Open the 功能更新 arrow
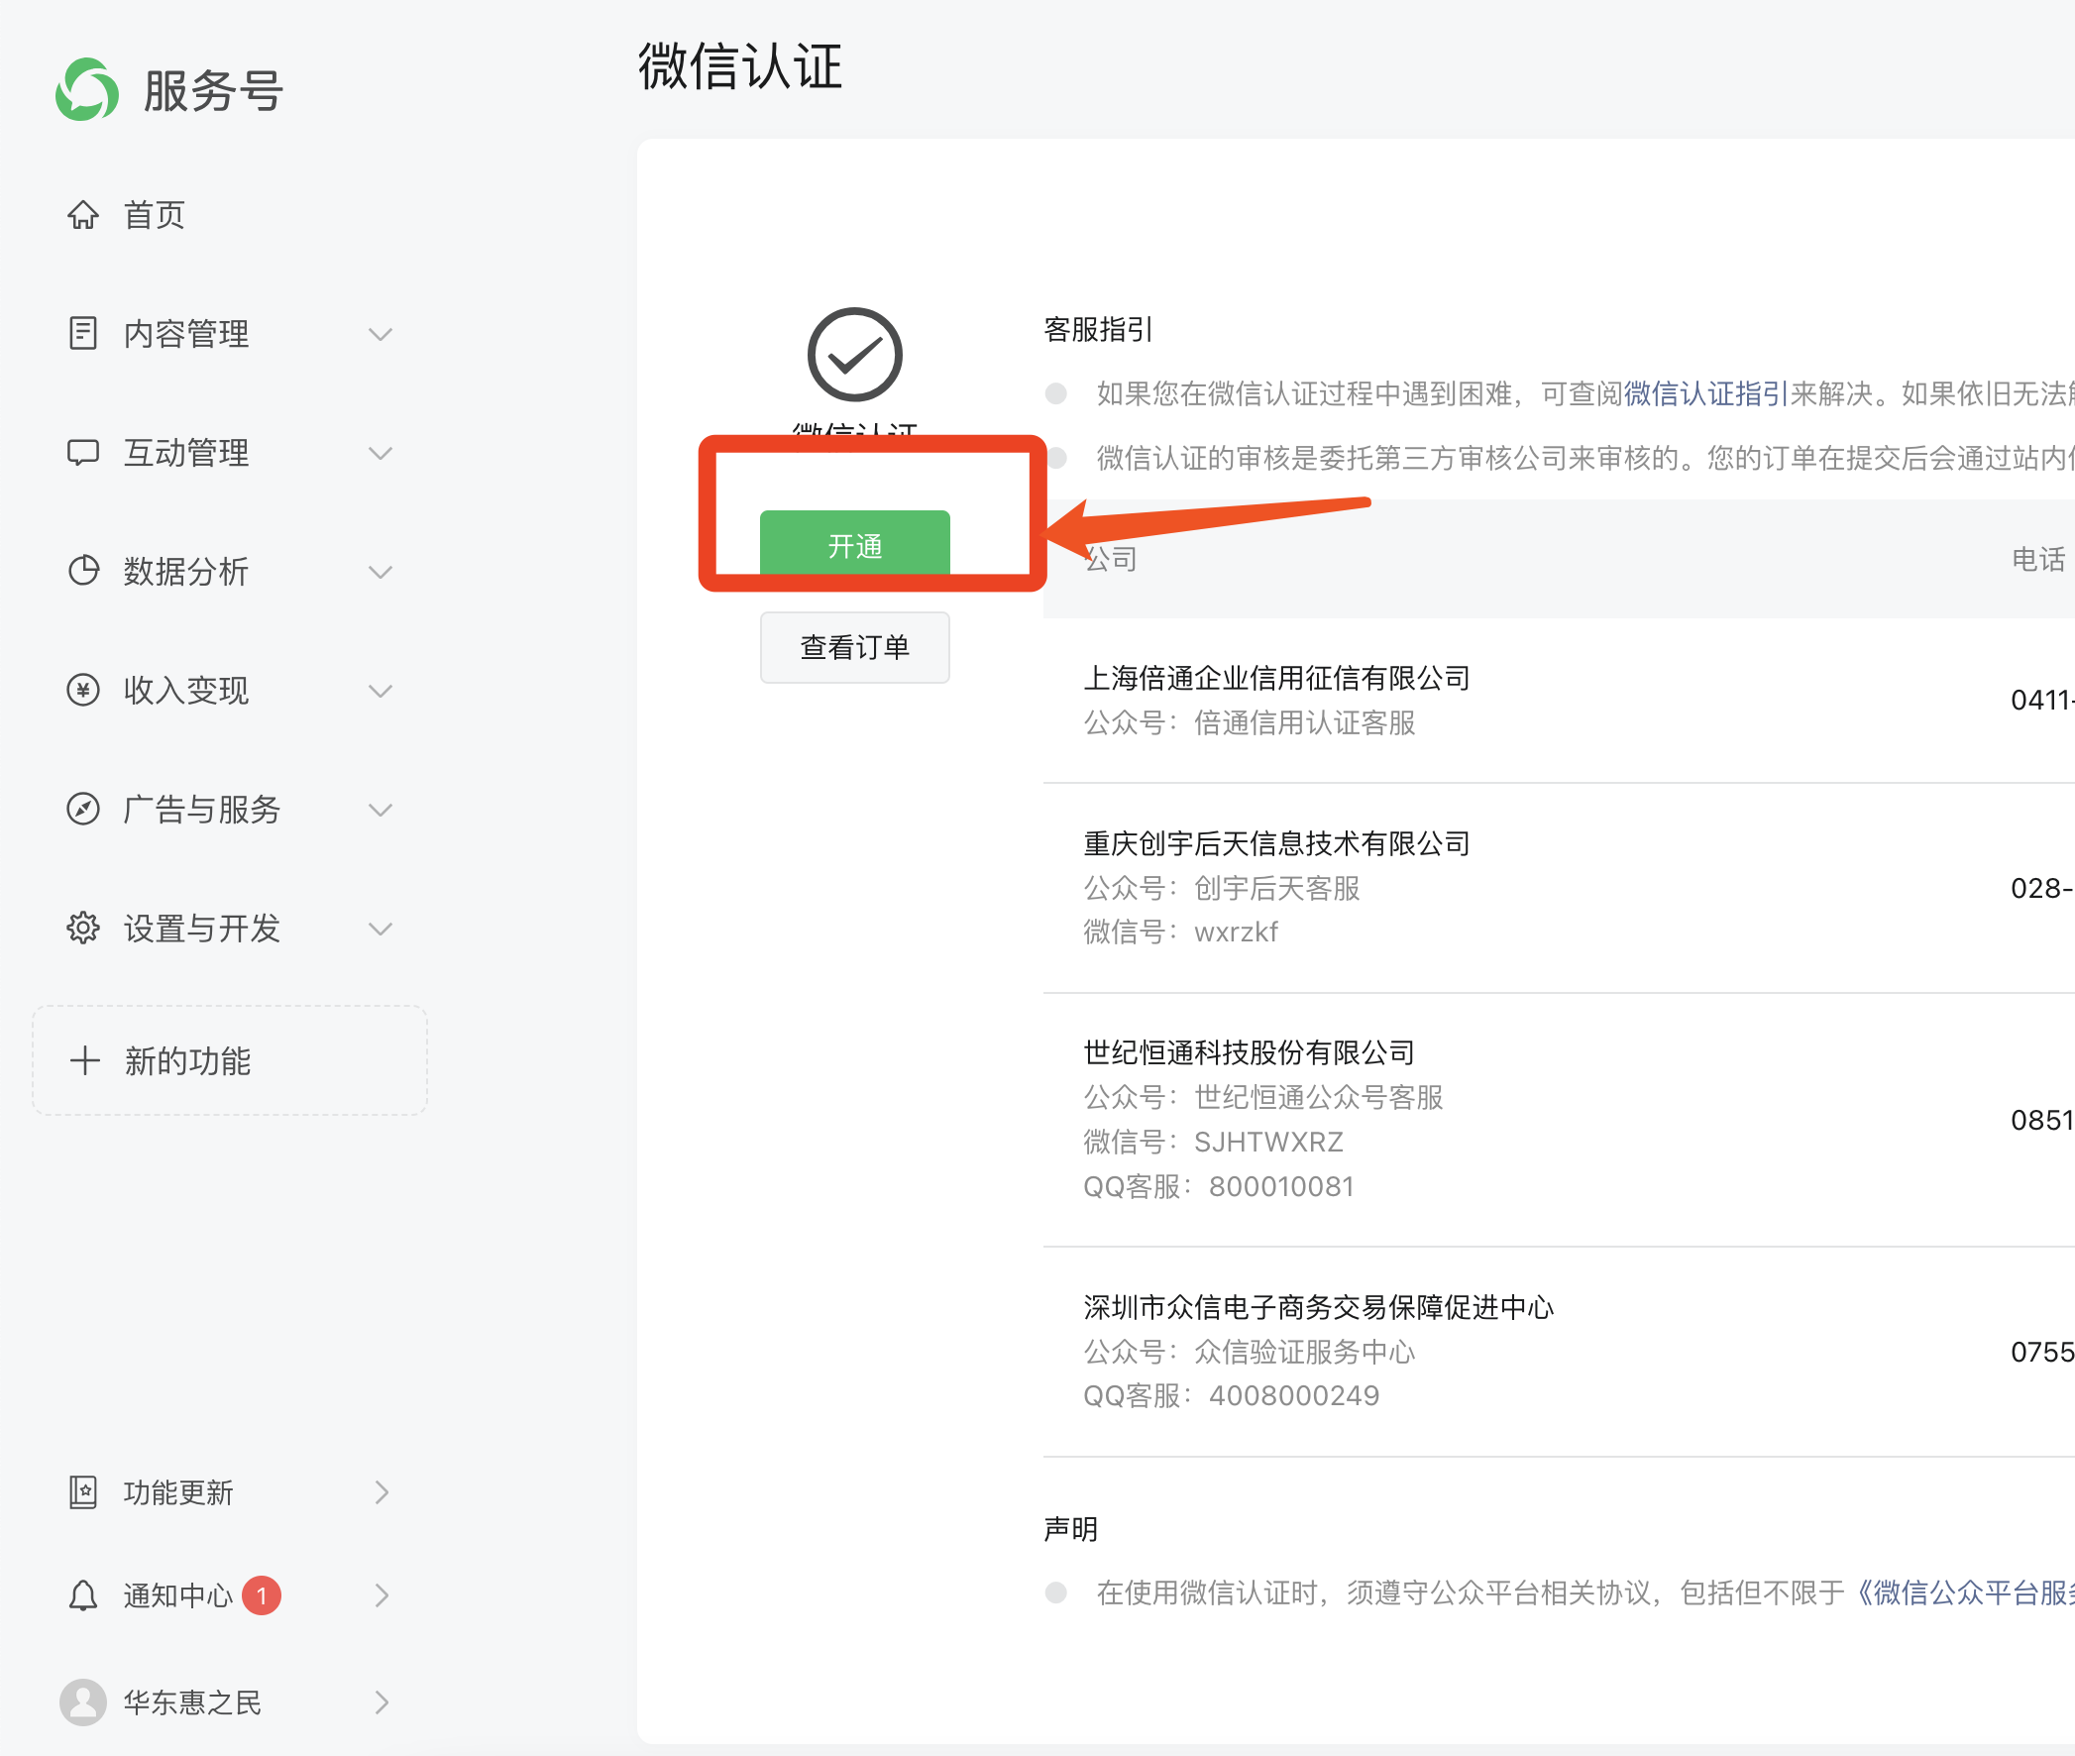This screenshot has width=2075, height=1756. click(x=382, y=1492)
